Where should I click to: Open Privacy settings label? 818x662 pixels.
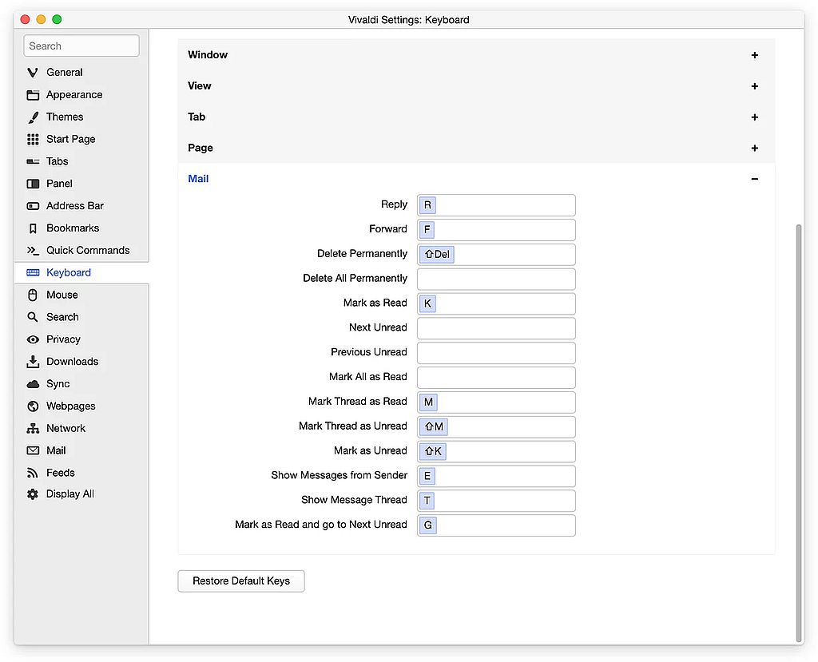(x=63, y=339)
